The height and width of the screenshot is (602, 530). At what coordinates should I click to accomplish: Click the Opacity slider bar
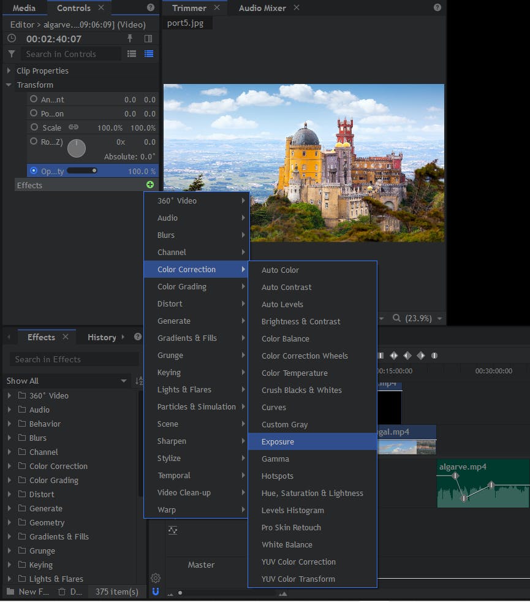[81, 171]
